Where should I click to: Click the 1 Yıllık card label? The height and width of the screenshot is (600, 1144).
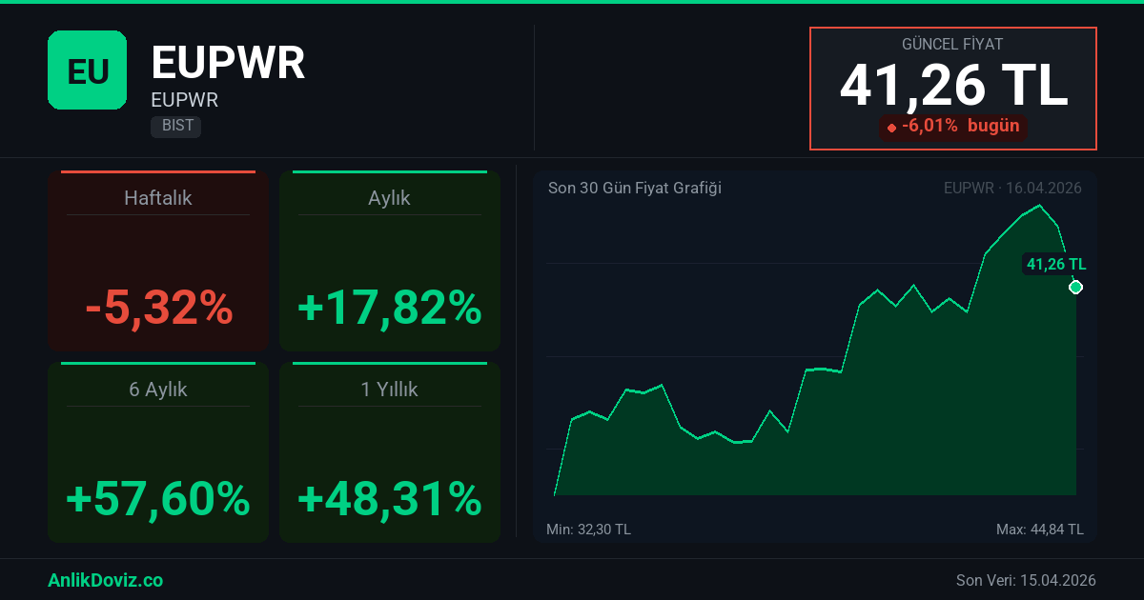click(389, 390)
